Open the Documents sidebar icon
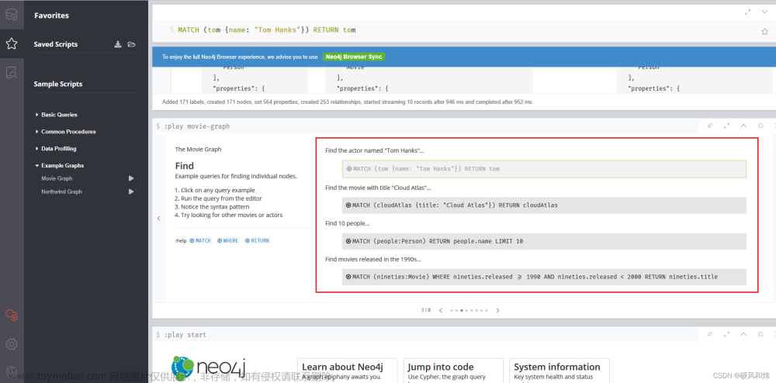776x383 pixels. (12, 73)
